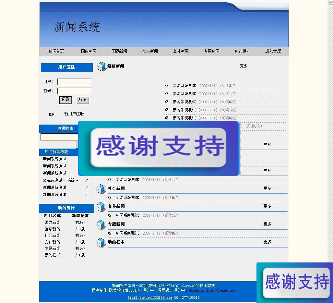The height and width of the screenshot is (303, 333).
Task: Click the cube icon beside 文体新闻 heading
Action: coord(101,207)
